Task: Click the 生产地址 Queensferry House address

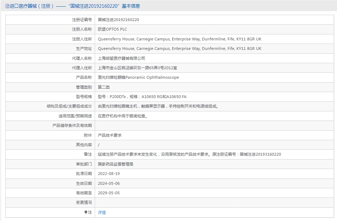Action: (x=180, y=48)
